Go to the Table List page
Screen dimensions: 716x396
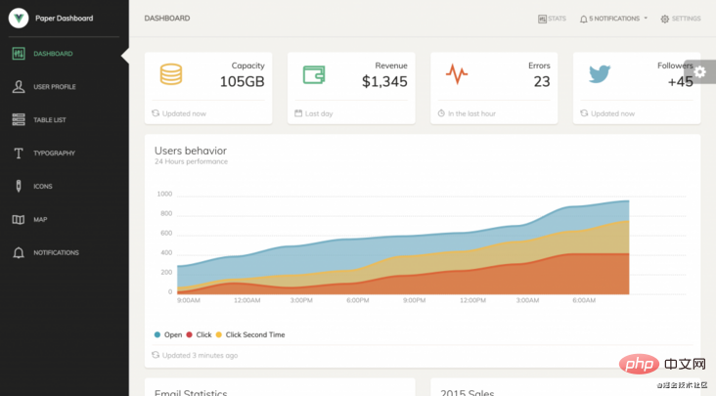49,120
